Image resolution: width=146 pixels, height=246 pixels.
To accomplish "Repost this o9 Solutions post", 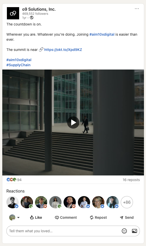I will coord(98,217).
